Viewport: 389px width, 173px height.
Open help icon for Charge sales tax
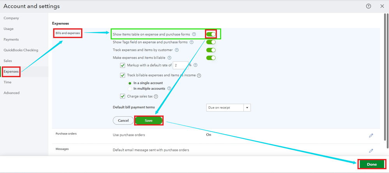[x=156, y=96]
